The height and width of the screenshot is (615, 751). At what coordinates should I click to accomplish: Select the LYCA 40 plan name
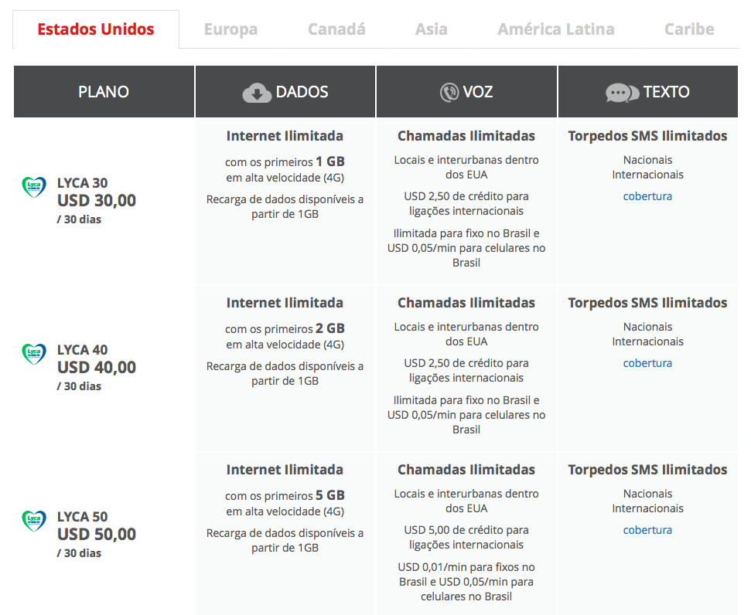[83, 350]
